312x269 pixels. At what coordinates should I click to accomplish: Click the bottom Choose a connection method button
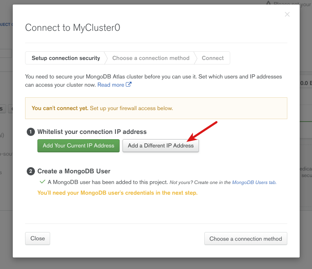click(x=245, y=239)
